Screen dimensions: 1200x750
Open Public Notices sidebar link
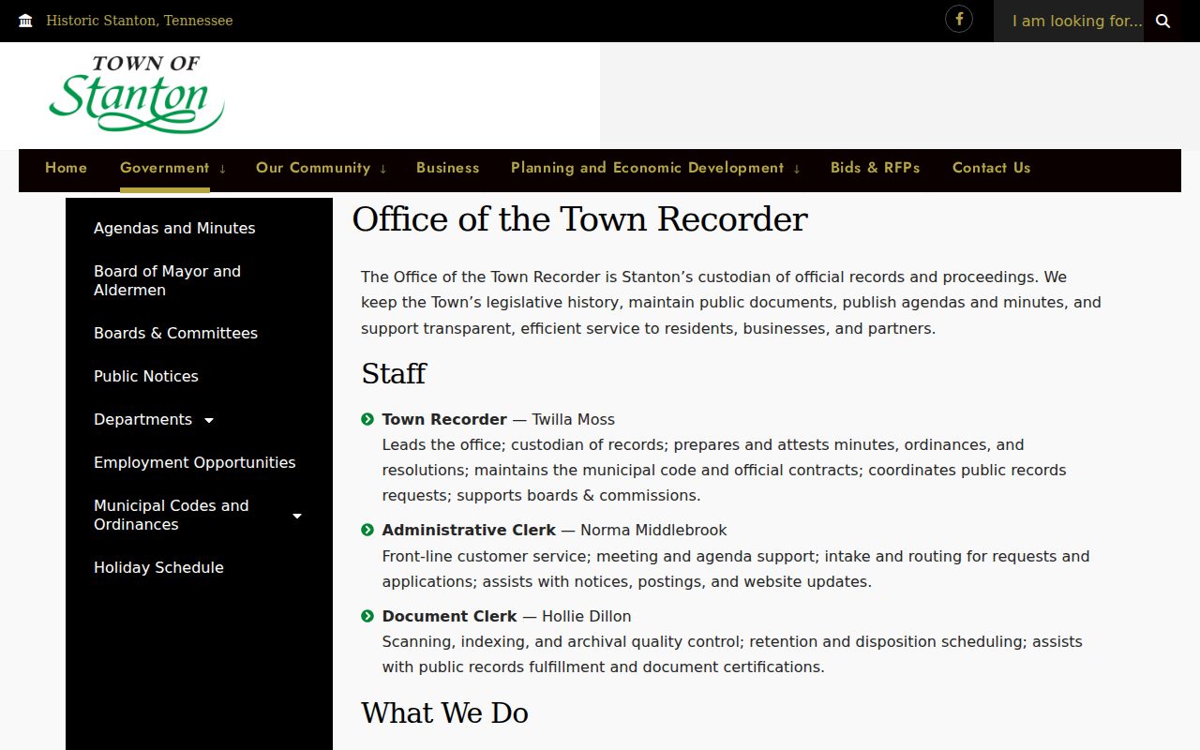coord(146,376)
